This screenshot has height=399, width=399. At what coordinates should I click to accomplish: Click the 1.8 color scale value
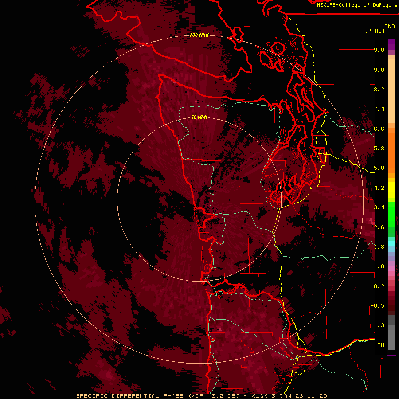[x=379, y=247]
